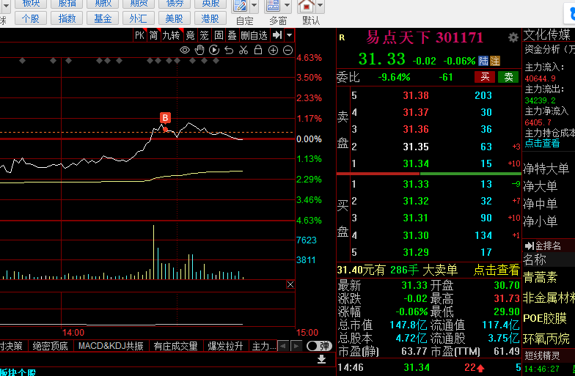Select the 个股 category button
The width and height of the screenshot is (575, 376).
click(x=31, y=18)
